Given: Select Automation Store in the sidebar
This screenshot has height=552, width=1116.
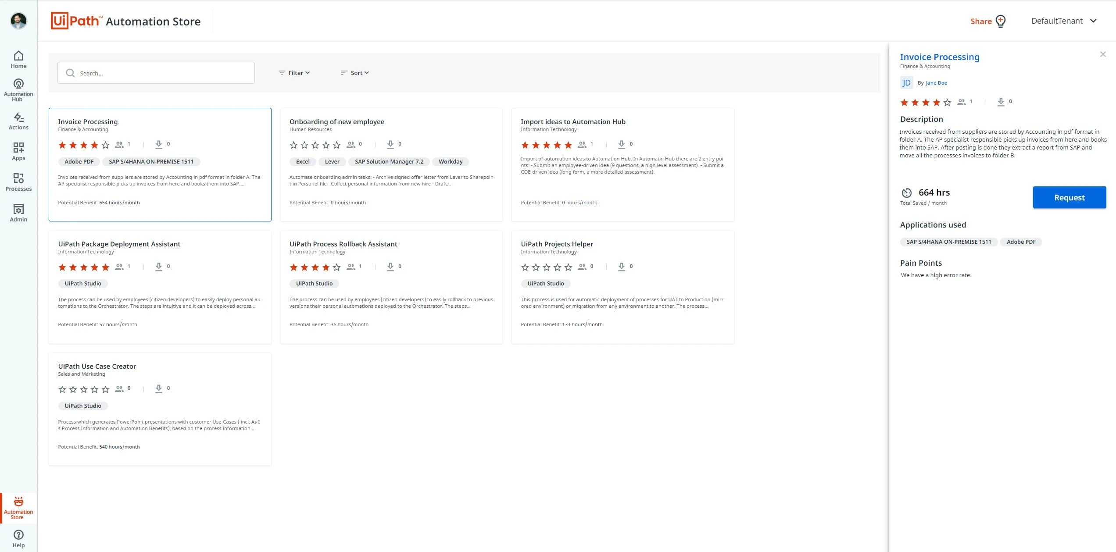Looking at the screenshot, I should tap(18, 508).
